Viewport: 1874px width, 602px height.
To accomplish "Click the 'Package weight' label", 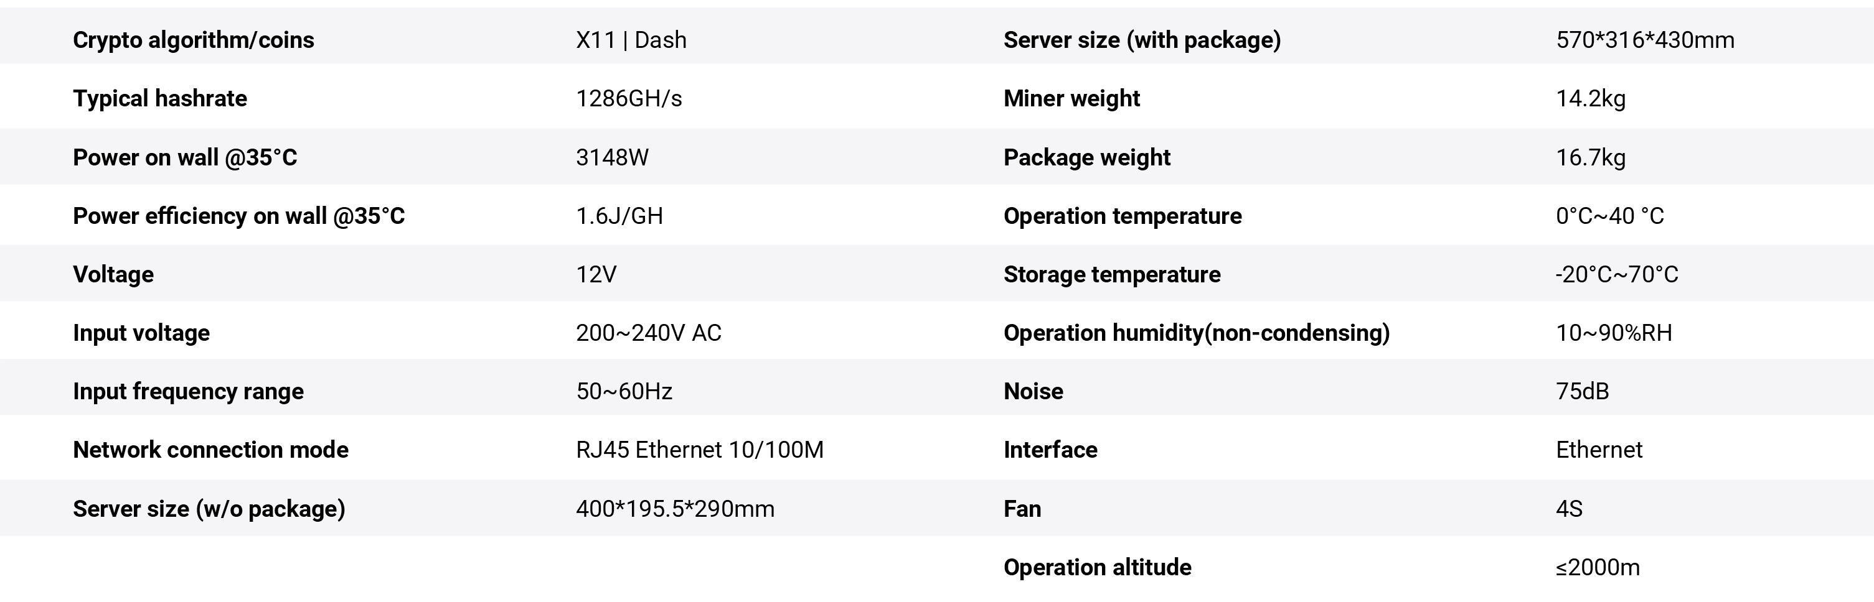I will tap(1087, 157).
